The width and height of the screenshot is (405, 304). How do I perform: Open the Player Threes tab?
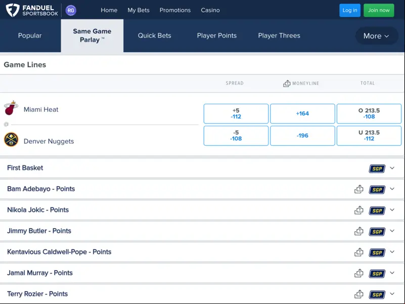pos(279,36)
